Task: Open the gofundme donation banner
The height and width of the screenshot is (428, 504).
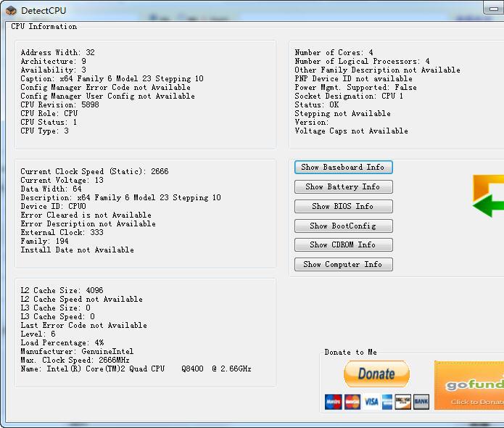Action: pos(470,385)
